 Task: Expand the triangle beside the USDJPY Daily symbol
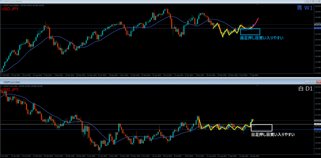[2, 86]
